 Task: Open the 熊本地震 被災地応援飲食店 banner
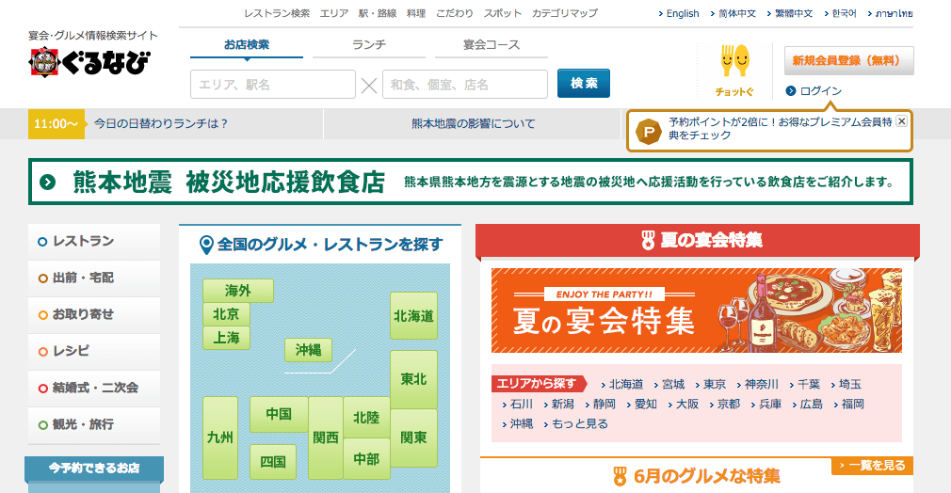tap(471, 182)
